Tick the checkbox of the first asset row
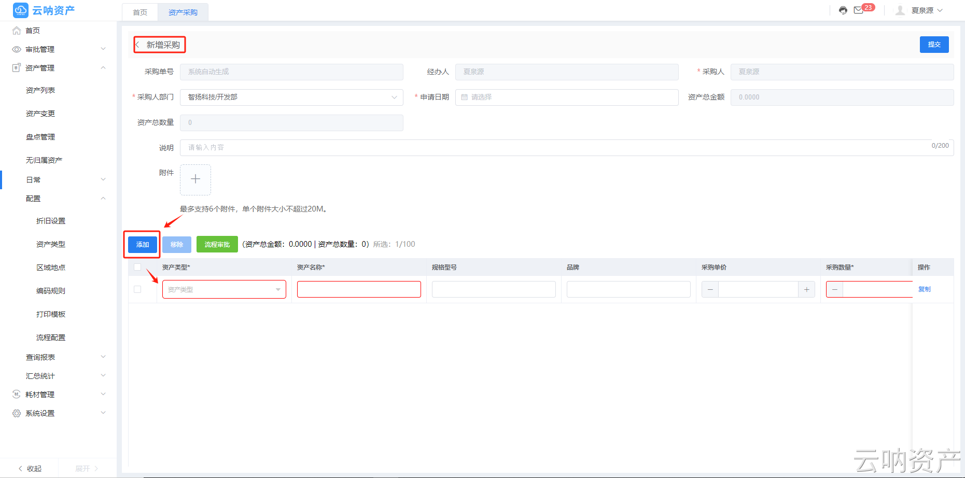 pos(137,289)
